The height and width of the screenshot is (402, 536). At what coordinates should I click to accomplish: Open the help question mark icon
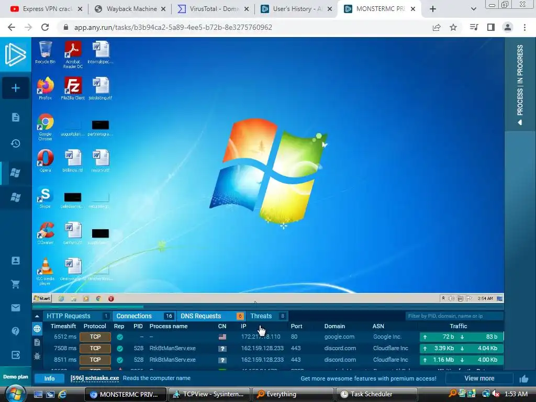click(x=15, y=331)
